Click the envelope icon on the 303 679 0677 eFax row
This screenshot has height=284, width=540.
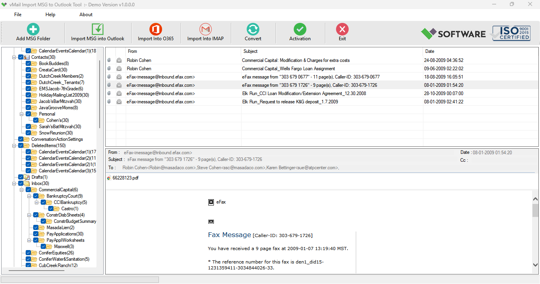pos(119,77)
